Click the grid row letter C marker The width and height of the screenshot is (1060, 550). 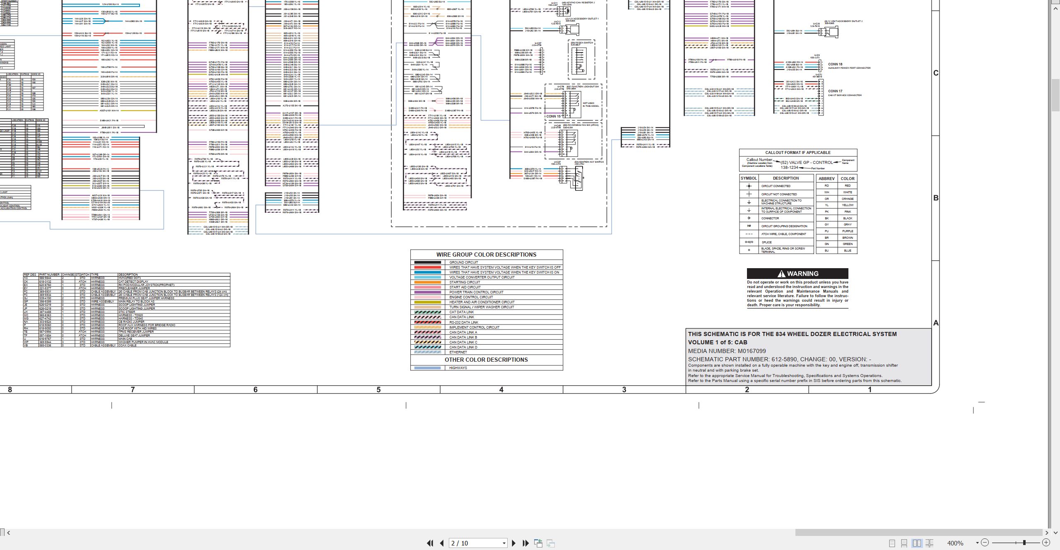(936, 73)
